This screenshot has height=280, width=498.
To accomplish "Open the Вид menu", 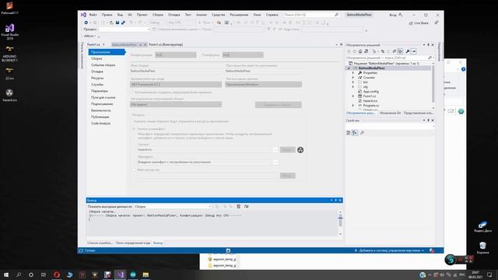I will point(120,15).
